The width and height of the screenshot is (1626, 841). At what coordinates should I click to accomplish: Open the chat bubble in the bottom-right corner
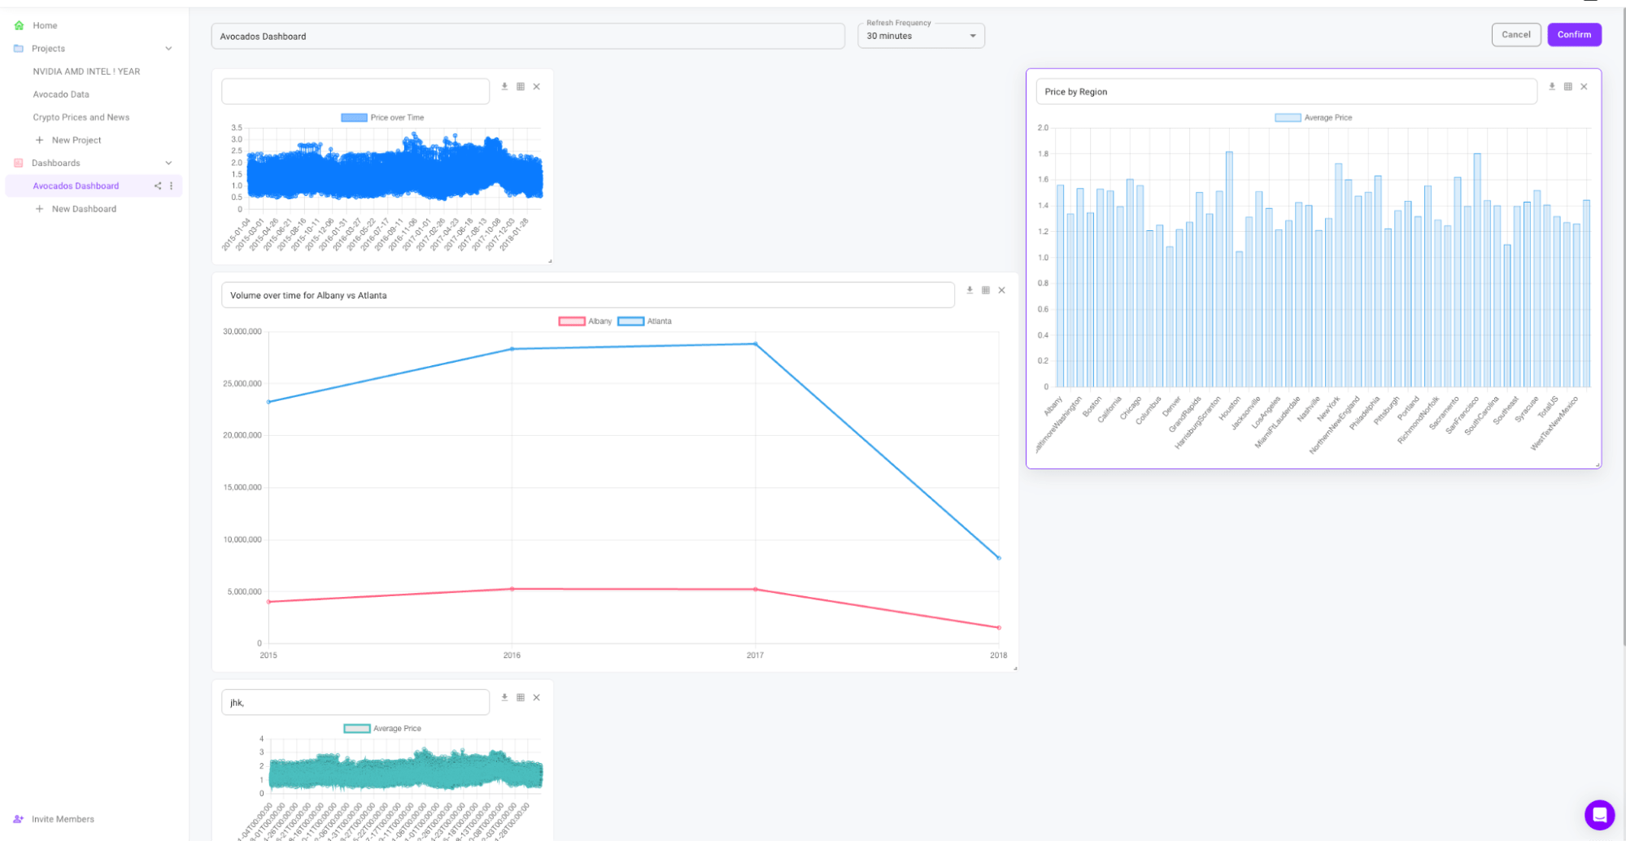pyautogui.click(x=1599, y=814)
